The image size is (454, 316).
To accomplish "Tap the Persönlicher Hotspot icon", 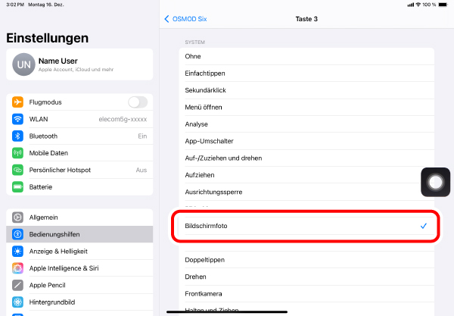I will coord(17,170).
